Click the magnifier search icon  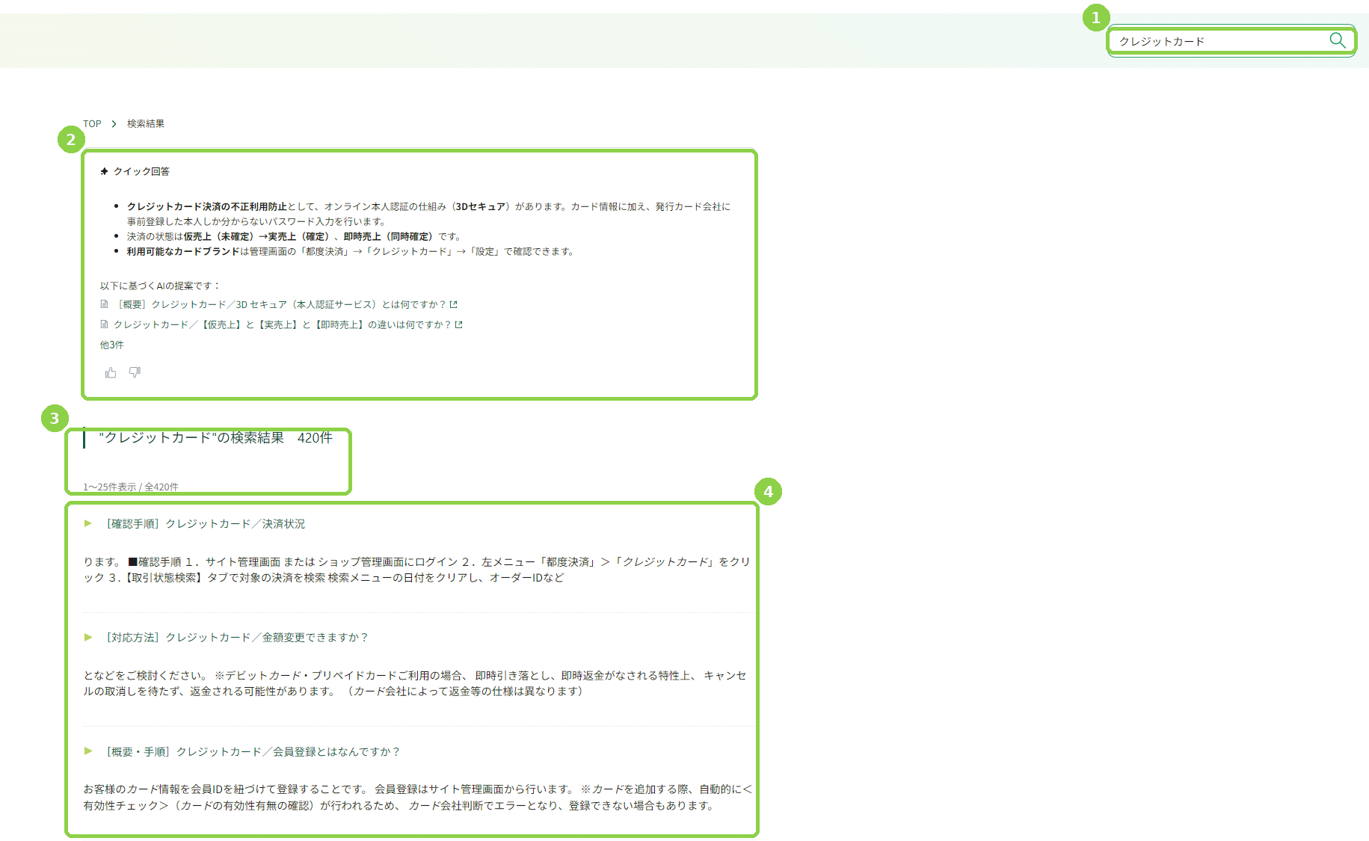(1338, 40)
